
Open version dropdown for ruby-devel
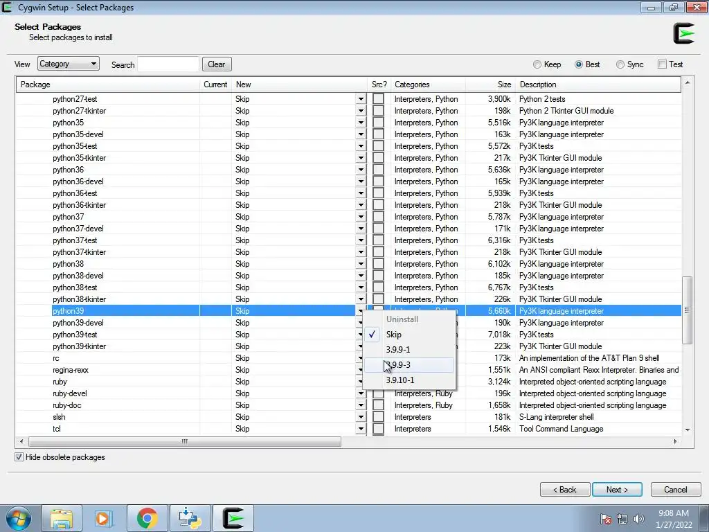361,393
